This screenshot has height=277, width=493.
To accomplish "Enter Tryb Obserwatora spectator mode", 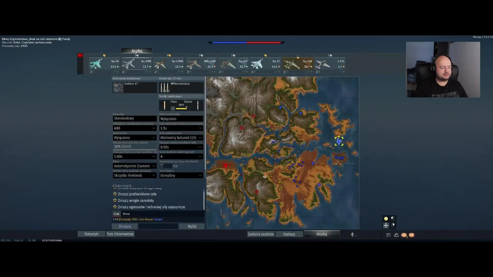I will 120,234.
